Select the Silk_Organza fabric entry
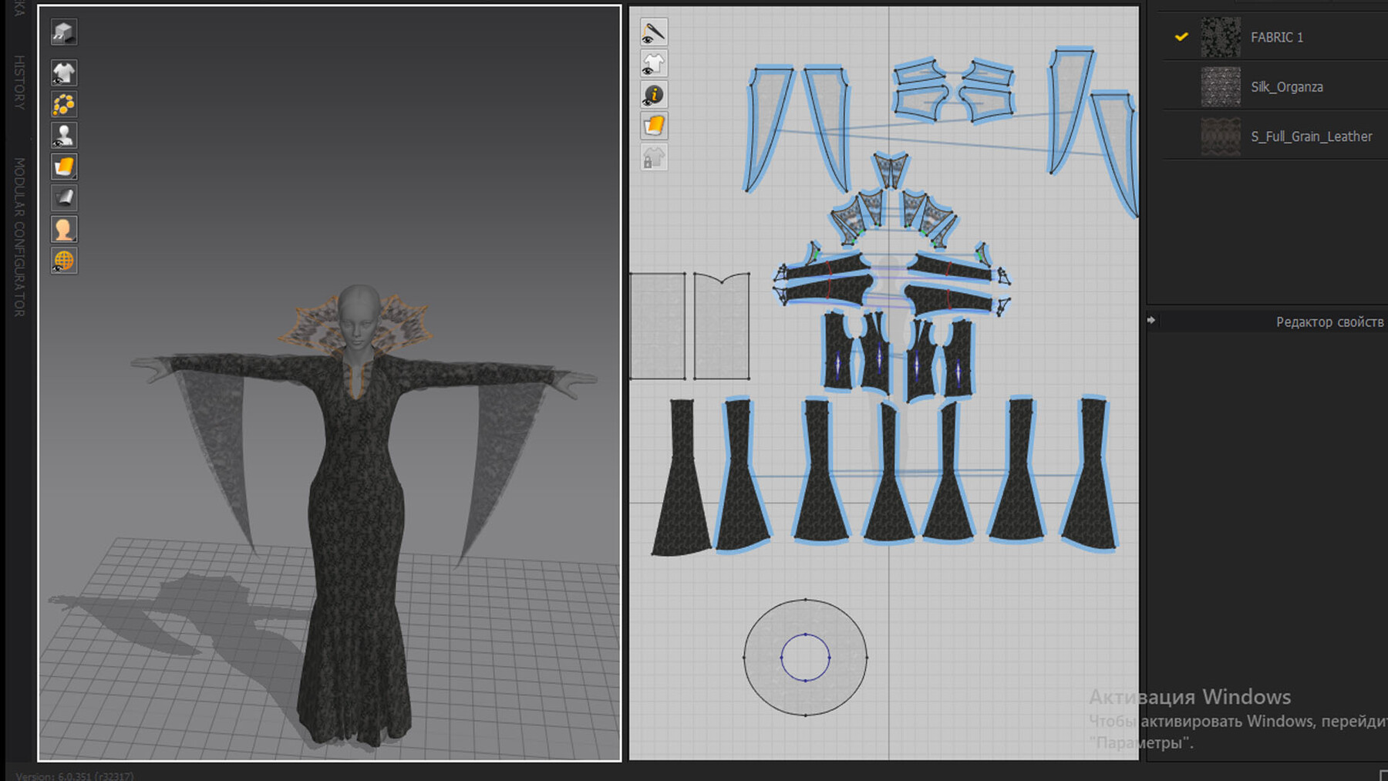Screen dimensions: 1388x781 1275,86
